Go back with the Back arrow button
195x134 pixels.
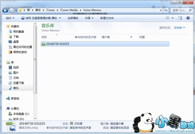click(5, 10)
